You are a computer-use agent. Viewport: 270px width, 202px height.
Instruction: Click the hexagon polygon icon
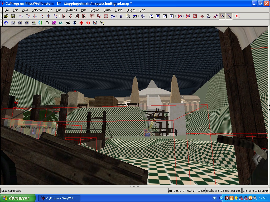[47, 23]
